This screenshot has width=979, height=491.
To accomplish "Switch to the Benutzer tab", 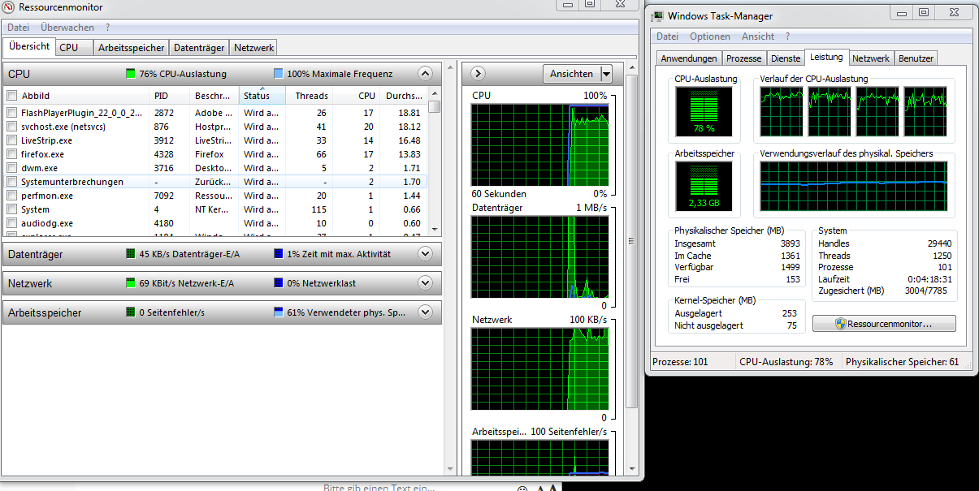I will click(x=916, y=58).
